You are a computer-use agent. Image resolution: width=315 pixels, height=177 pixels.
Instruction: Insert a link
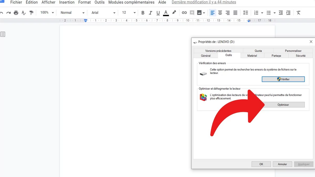pos(184,12)
